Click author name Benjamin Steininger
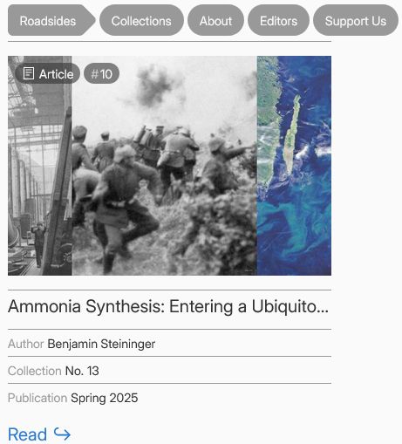 pos(101,344)
